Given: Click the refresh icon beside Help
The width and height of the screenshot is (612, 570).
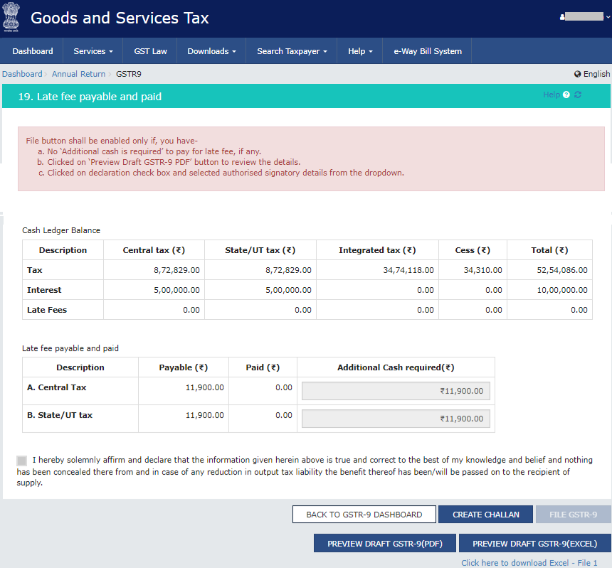Looking at the screenshot, I should 578,95.
